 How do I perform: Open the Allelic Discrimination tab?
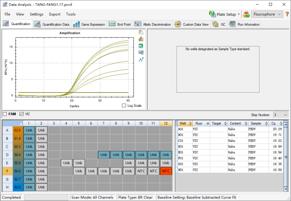[153, 25]
